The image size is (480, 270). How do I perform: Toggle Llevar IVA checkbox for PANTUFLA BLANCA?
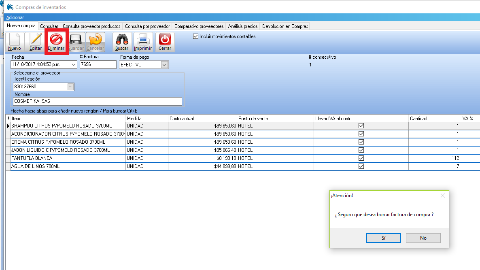coord(361,158)
